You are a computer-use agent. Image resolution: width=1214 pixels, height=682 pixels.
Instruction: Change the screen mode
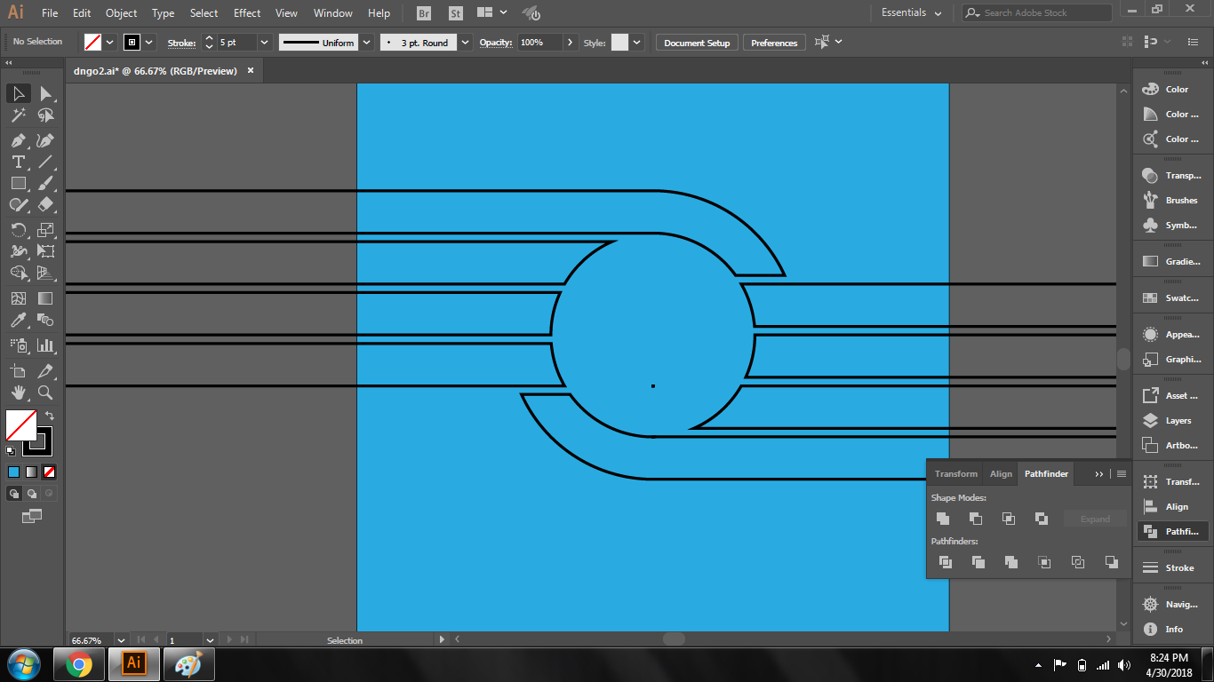[32, 515]
